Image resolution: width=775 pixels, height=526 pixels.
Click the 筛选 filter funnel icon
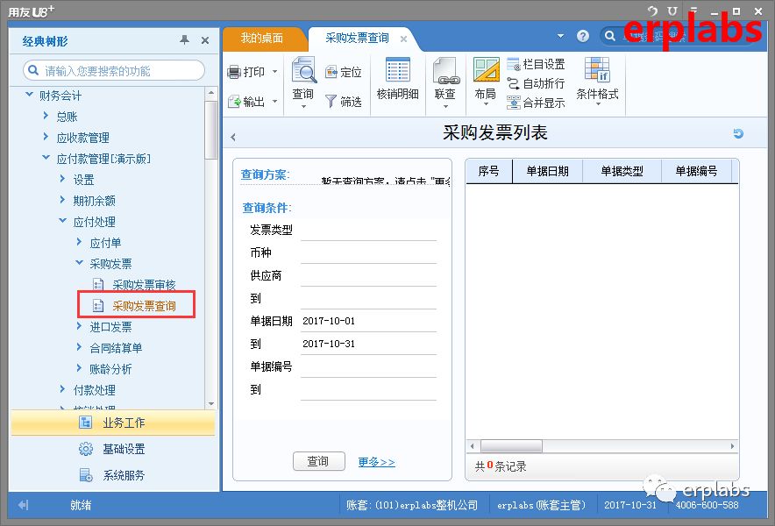tap(331, 102)
